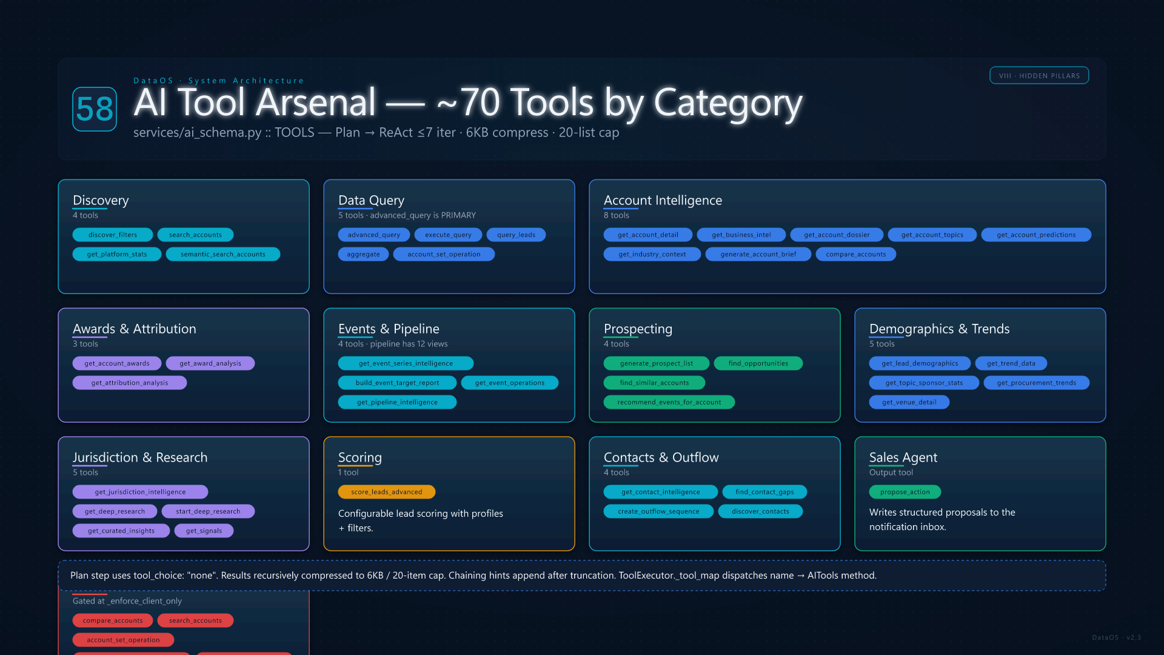Click the get_lead_demographics pill

920,363
